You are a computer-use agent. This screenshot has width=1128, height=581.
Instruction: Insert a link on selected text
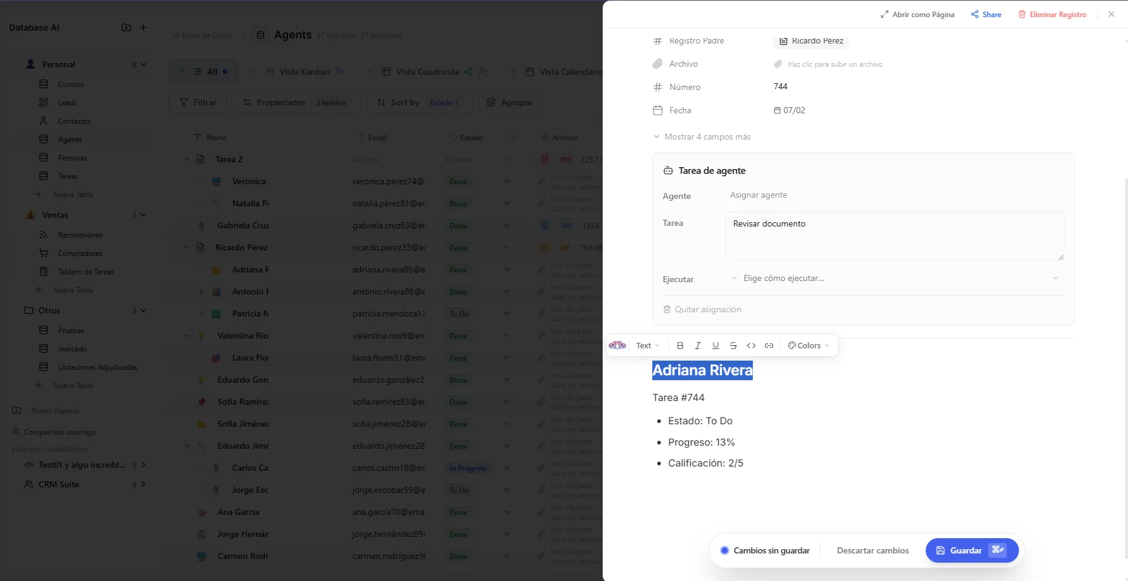click(x=769, y=346)
